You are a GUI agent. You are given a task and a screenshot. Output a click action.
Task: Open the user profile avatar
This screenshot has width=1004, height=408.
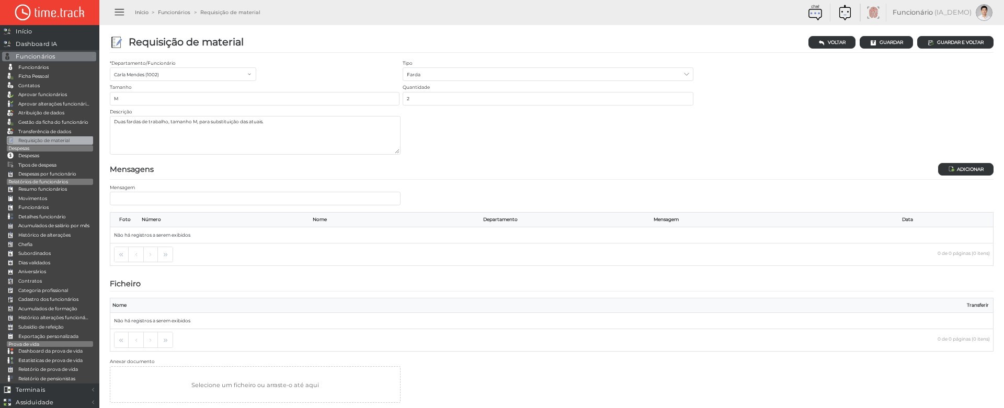(x=984, y=13)
